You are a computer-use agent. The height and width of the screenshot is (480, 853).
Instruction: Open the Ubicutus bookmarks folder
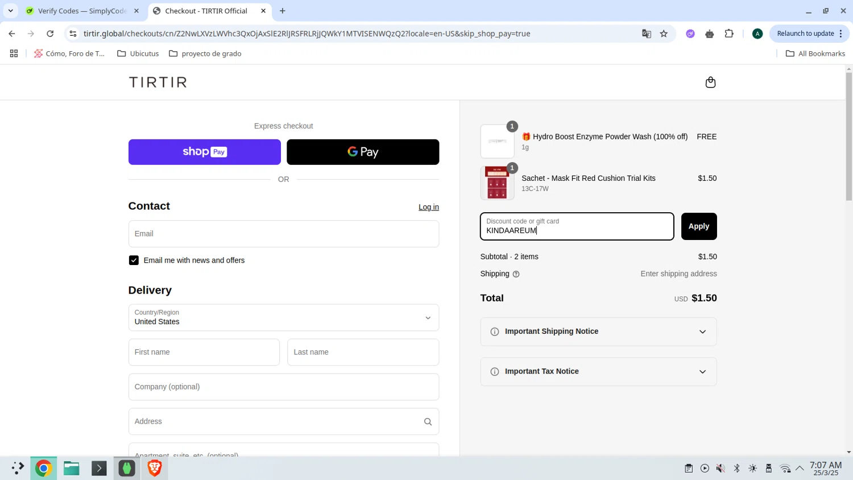point(138,53)
